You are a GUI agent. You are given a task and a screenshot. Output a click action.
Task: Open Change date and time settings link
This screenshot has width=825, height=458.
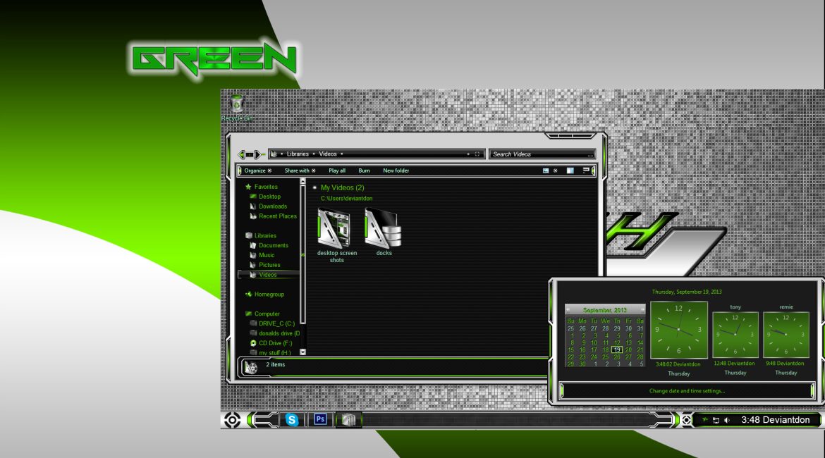click(x=687, y=391)
